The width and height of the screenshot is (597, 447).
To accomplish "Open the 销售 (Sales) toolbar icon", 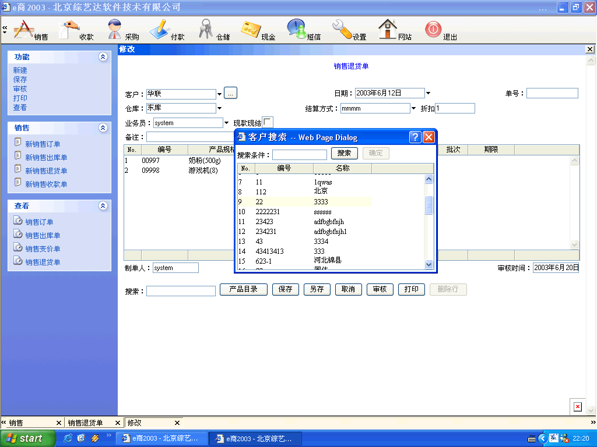I will tap(24, 29).
